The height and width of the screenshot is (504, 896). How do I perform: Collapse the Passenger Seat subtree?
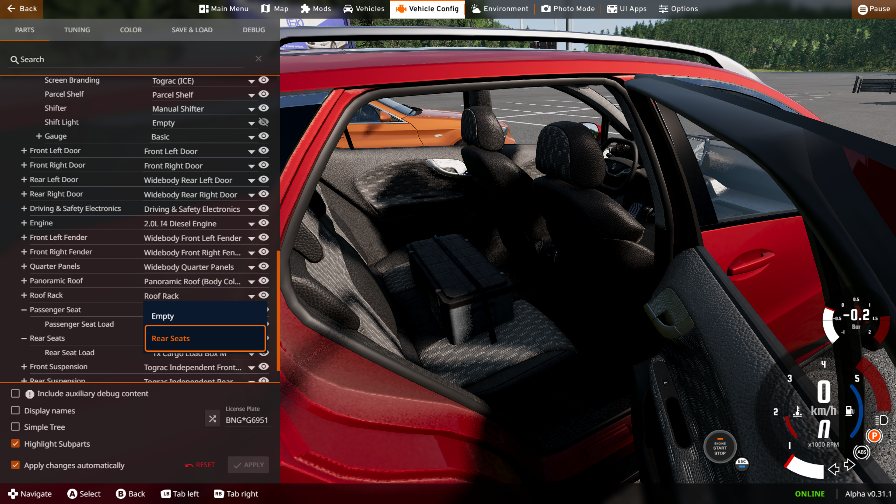tap(24, 310)
